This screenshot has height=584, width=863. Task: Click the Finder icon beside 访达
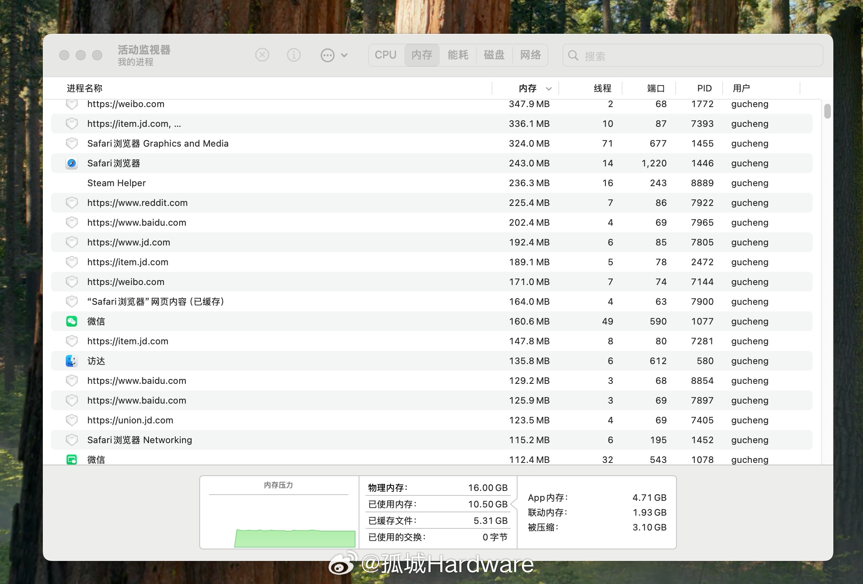(72, 361)
